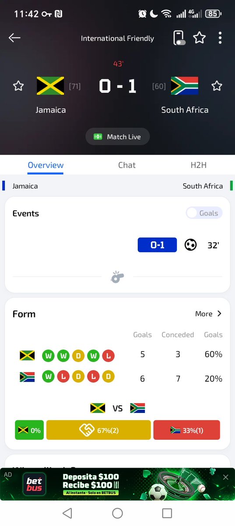Viewport: 235px width, 526px height.
Task: Select the Overview tab
Action: coord(46,165)
